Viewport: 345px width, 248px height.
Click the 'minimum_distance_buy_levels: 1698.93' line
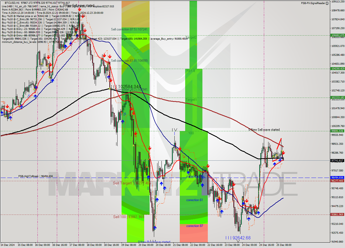[x=32, y=42]
